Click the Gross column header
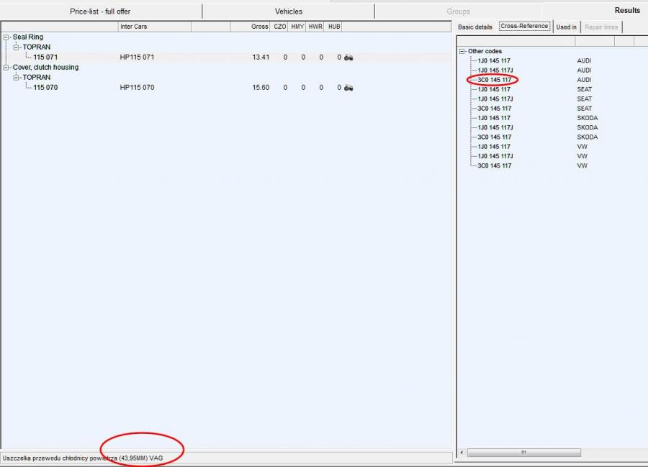 point(259,27)
